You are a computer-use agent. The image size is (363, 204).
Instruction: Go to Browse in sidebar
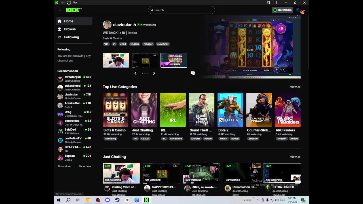tap(74, 29)
